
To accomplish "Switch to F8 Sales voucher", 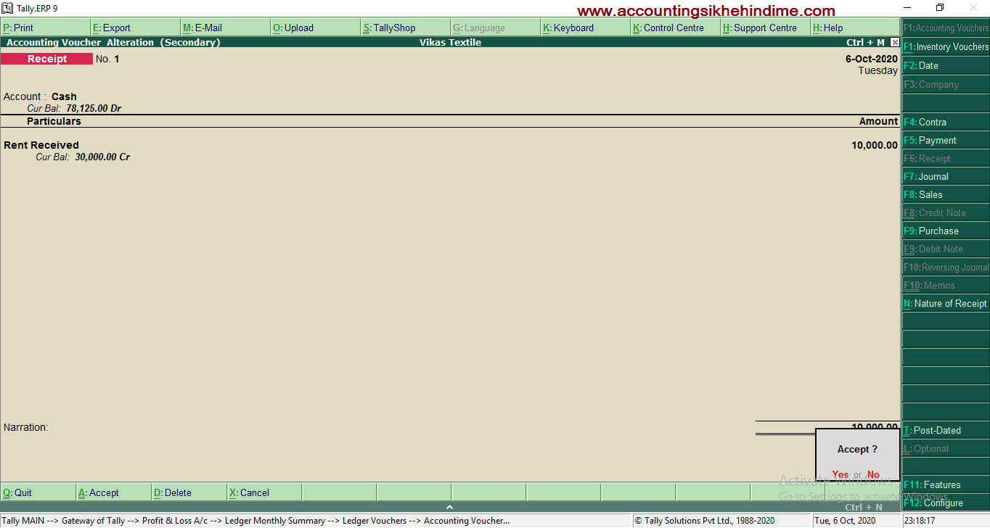I will 946,194.
